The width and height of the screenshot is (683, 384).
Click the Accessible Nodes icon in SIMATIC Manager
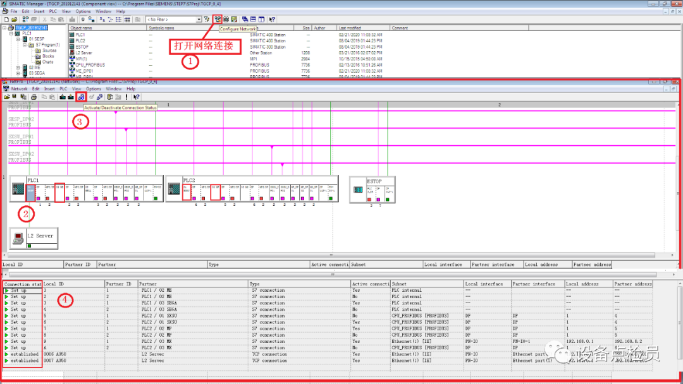[25, 20]
